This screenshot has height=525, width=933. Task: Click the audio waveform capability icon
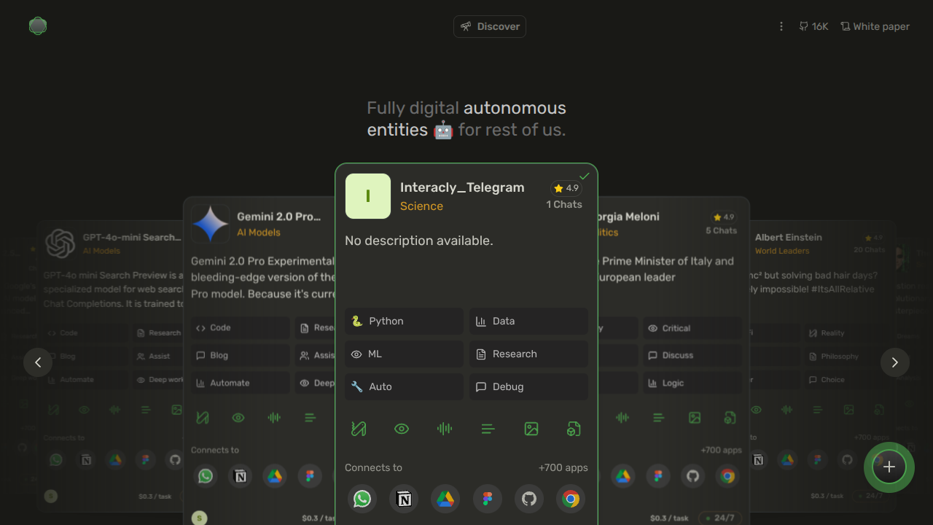pyautogui.click(x=445, y=429)
